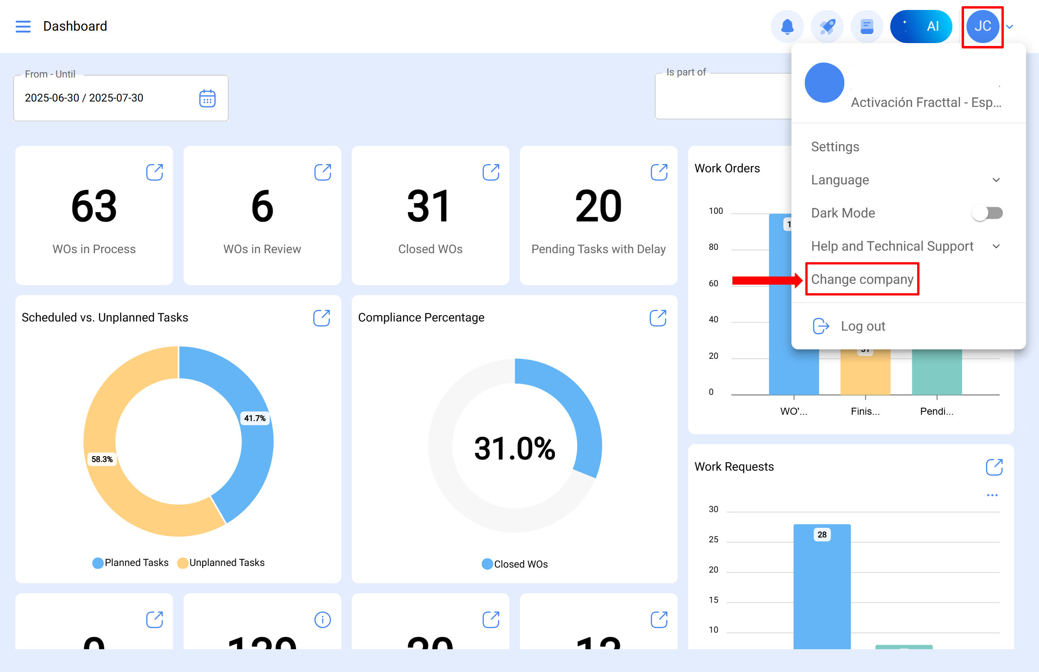Open Work Requests three-dot options

(992, 495)
